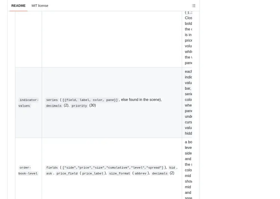Click the text 'else found in the scene'
The height and width of the screenshot is (199, 280).
pyautogui.click(x=140, y=99)
